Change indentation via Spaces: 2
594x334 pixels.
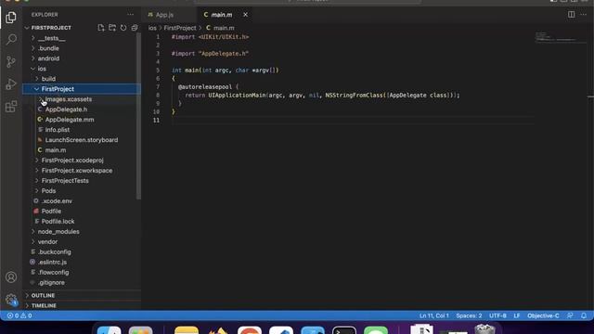[x=469, y=315]
